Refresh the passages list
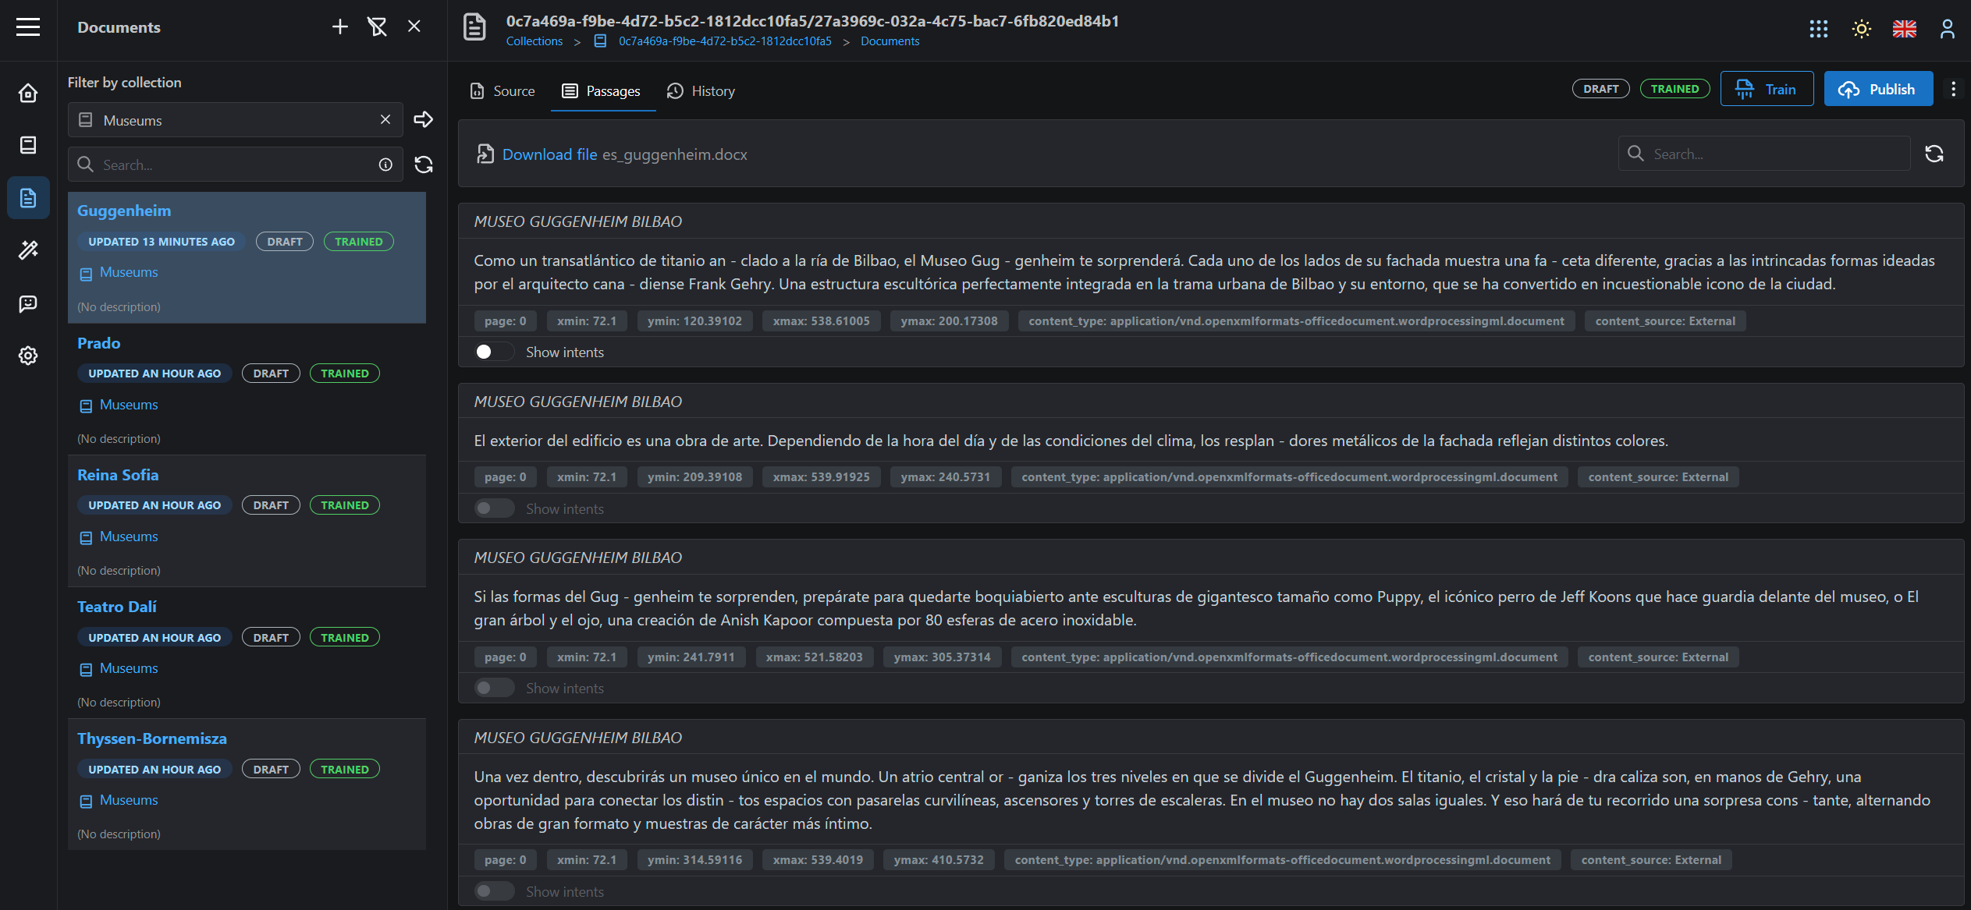 click(1934, 154)
